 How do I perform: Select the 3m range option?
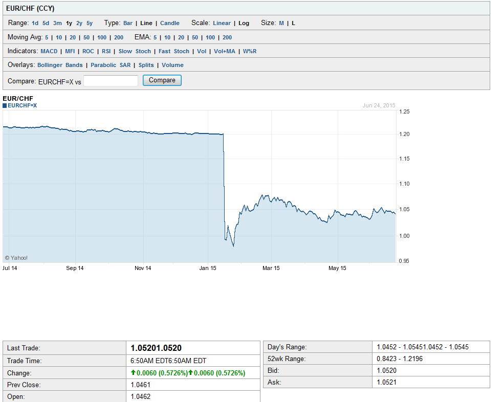[x=57, y=23]
